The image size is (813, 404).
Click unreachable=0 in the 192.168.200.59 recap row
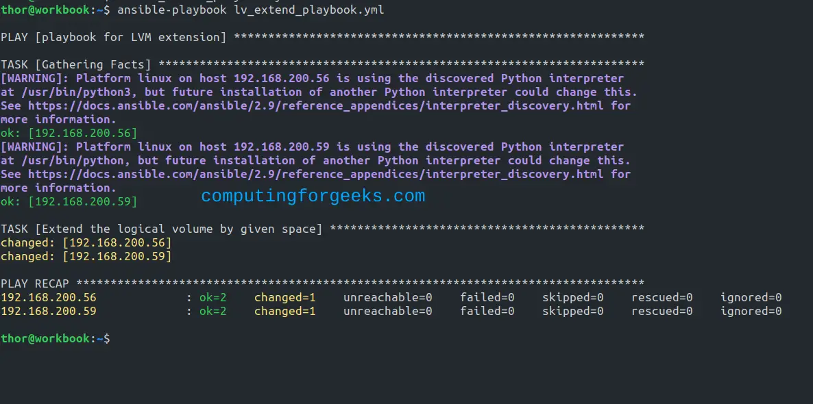click(387, 311)
